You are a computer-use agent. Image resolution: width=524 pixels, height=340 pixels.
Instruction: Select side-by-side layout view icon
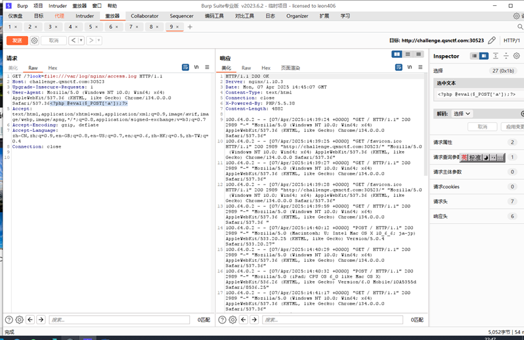[x=397, y=54]
